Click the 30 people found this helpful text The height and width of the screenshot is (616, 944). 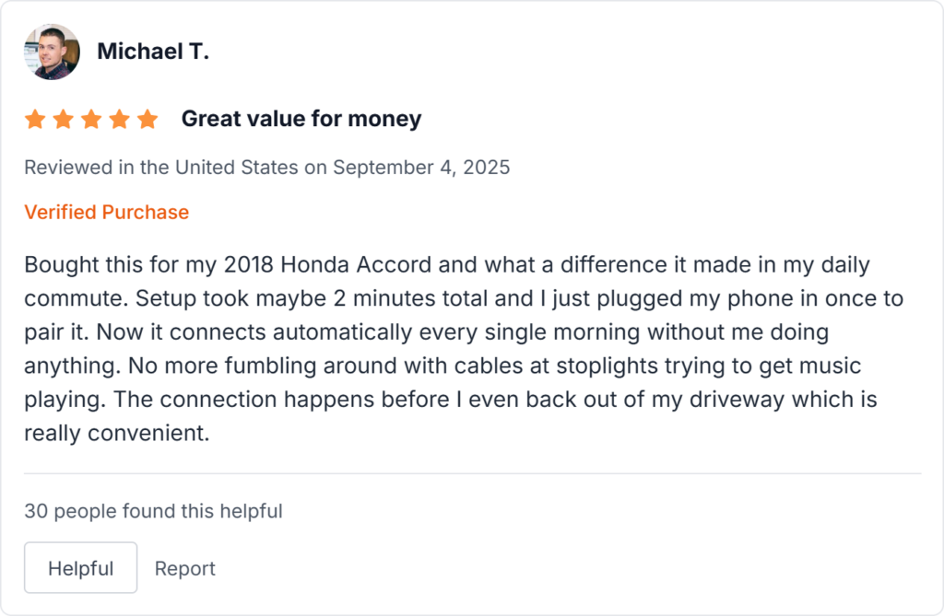point(154,510)
